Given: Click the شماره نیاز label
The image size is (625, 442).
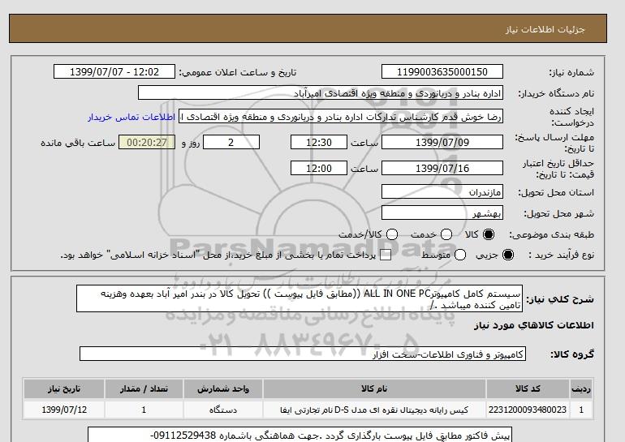Looking at the screenshot, I should click(x=571, y=72).
